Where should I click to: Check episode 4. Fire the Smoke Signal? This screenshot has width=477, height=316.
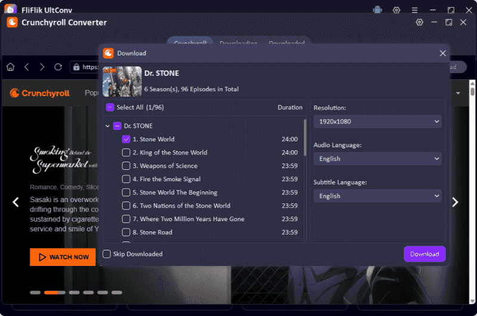tap(126, 179)
